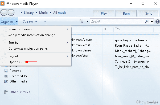This screenshot has height=105, width=160.
Task: Click the Unknown Album text
Action: (x=81, y=40)
